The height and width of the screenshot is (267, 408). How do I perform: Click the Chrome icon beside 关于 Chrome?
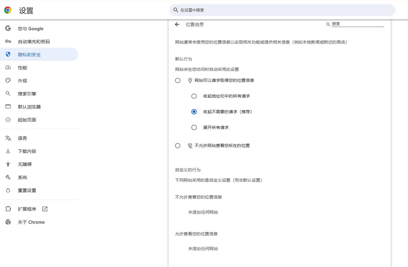8,222
